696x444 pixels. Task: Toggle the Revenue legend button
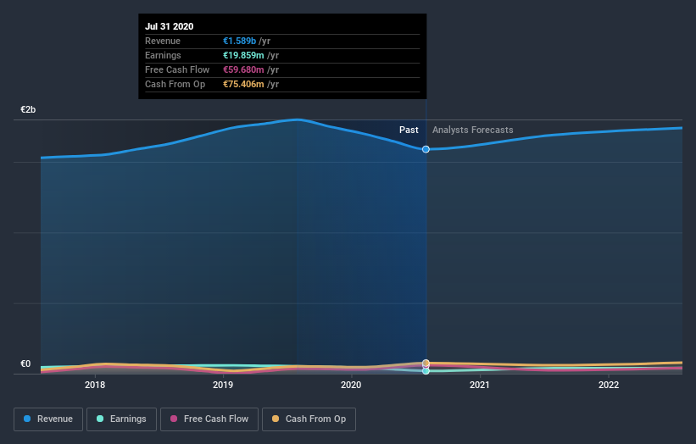pos(48,419)
